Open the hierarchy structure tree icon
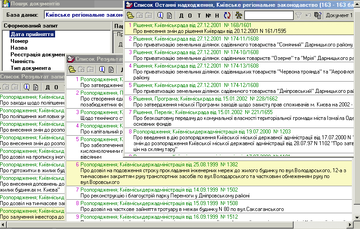The height and width of the screenshot is (229, 360). point(238,15)
